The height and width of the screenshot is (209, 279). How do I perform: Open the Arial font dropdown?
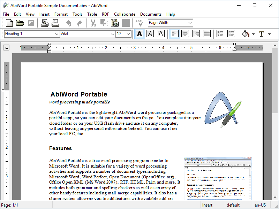pyautogui.click(x=112, y=34)
